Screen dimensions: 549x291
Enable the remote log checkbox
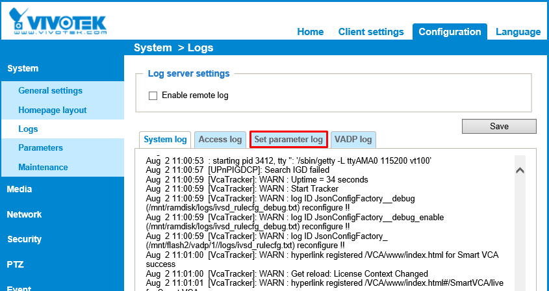coord(153,95)
